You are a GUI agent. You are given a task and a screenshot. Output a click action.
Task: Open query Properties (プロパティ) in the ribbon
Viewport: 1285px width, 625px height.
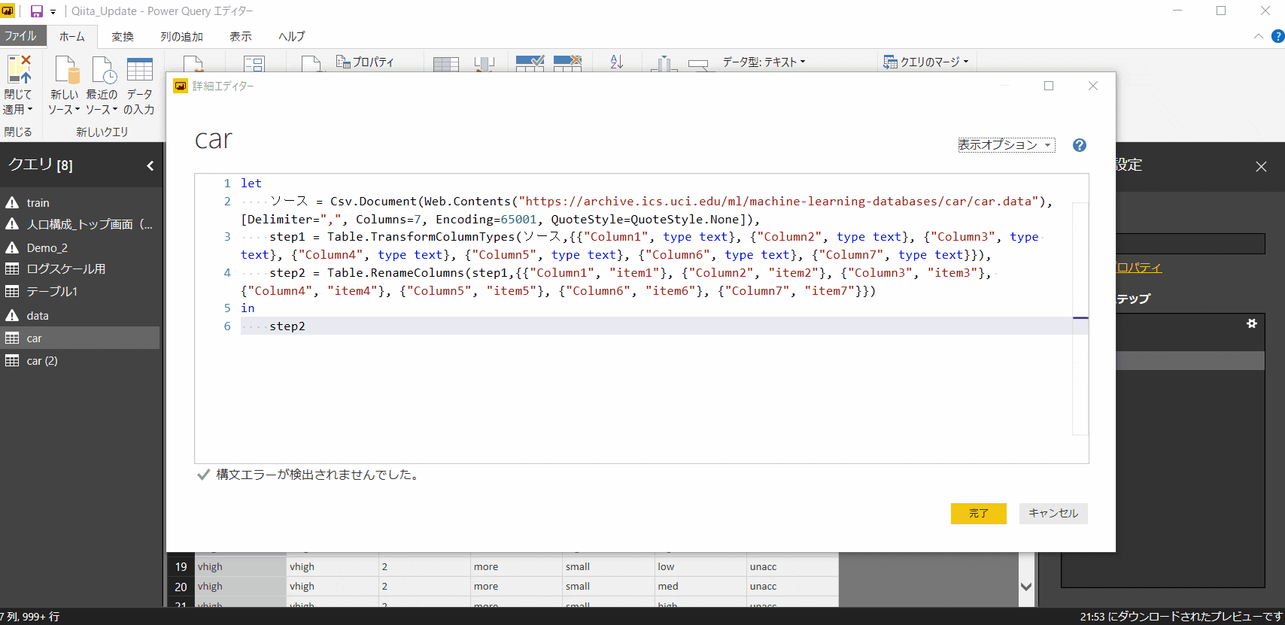pyautogui.click(x=365, y=62)
